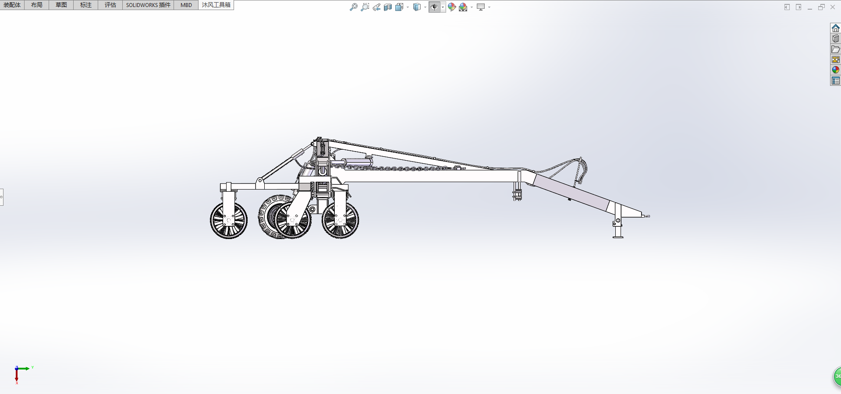Open the Edit Appearance tool
This screenshot has height=394, width=841.
pos(452,7)
